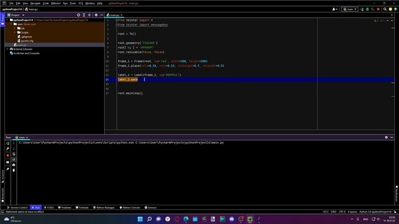Open the File menu
The width and height of the screenshot is (399, 224).
[11, 3]
